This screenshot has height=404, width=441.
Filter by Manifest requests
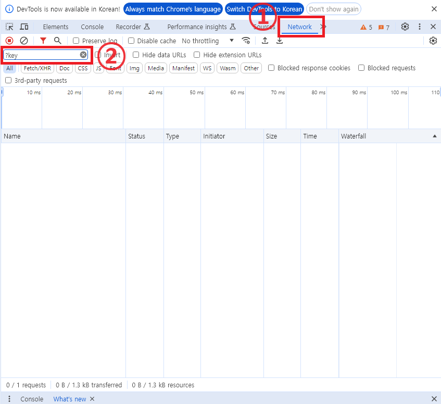tap(183, 68)
